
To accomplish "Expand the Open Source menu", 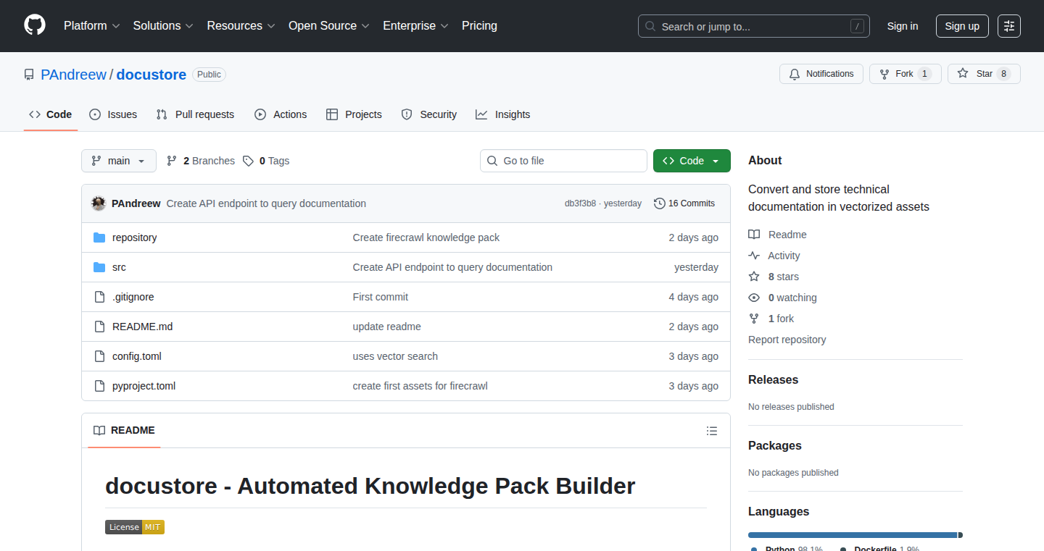I will [329, 25].
